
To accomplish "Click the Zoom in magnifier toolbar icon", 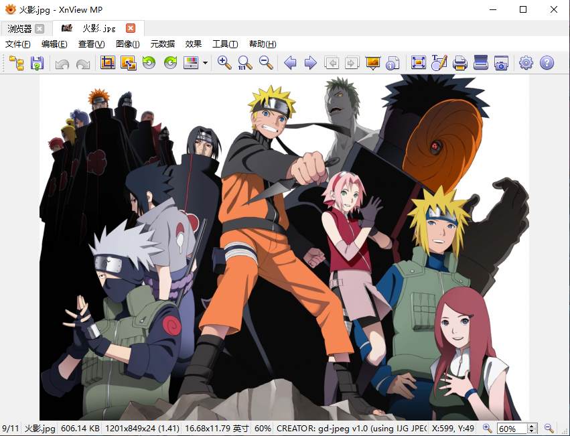I will coord(224,63).
